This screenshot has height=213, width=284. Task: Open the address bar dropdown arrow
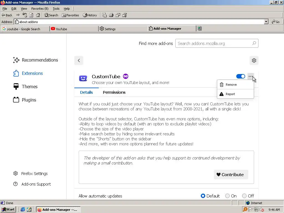(x=266, y=22)
